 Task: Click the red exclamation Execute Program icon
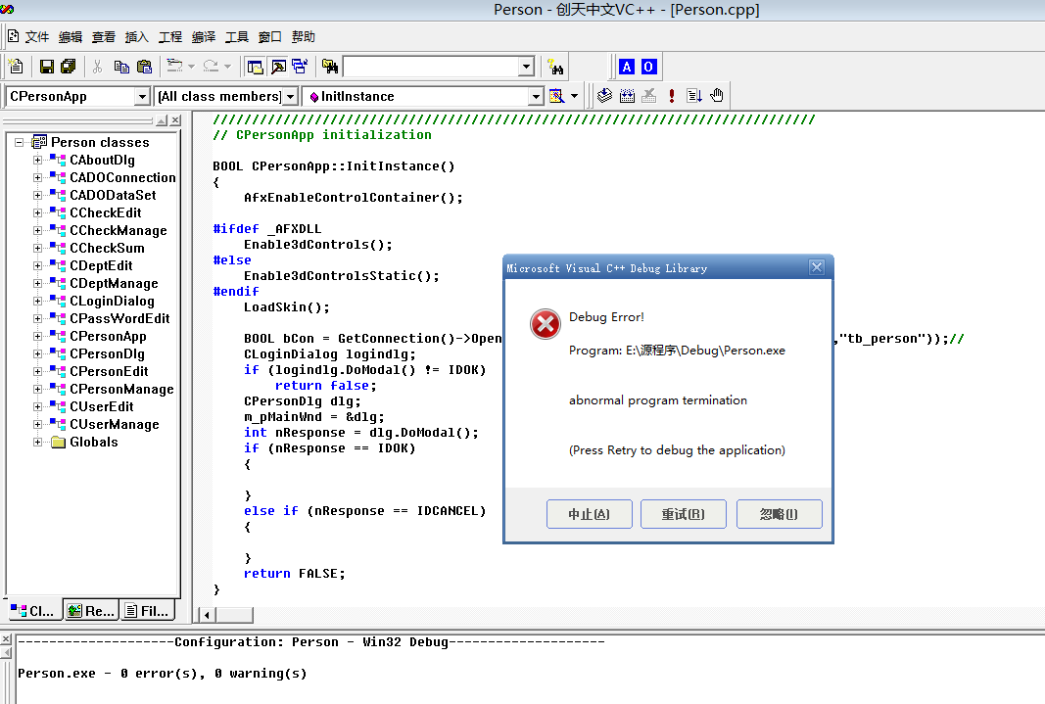(672, 96)
